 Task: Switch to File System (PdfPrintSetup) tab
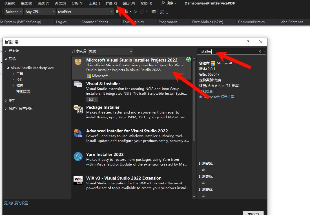(21, 22)
